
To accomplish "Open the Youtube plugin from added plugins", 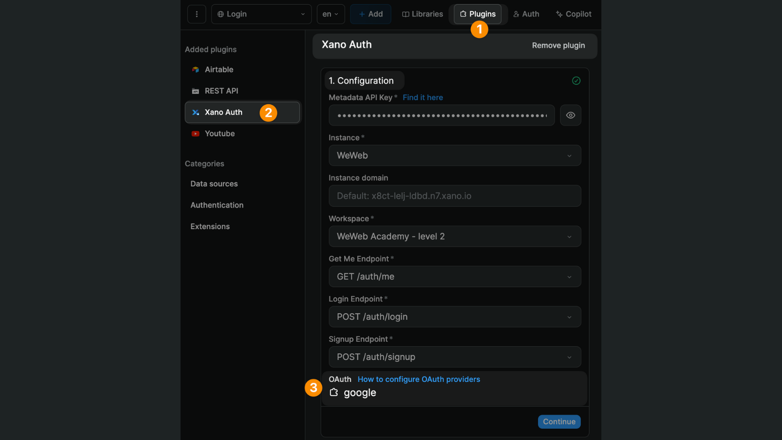I will coord(219,133).
